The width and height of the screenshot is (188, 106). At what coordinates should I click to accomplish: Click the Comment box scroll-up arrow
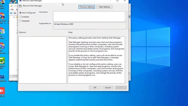pyautogui.click(x=125, y=13)
